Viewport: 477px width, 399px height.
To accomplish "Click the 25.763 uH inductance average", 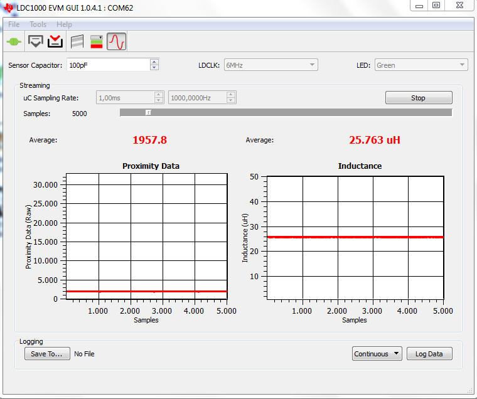I will coord(375,140).
